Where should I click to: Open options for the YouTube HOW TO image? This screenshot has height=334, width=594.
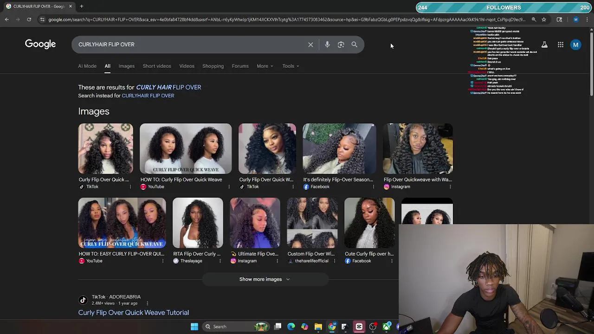[229, 187]
